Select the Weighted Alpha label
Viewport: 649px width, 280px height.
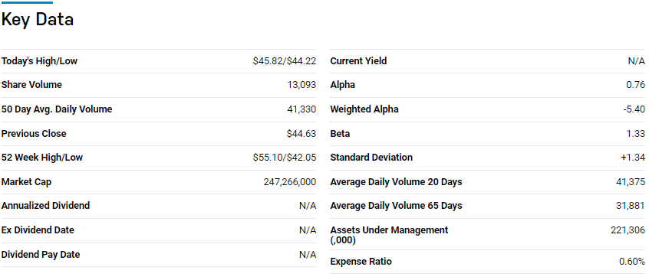[x=364, y=109]
